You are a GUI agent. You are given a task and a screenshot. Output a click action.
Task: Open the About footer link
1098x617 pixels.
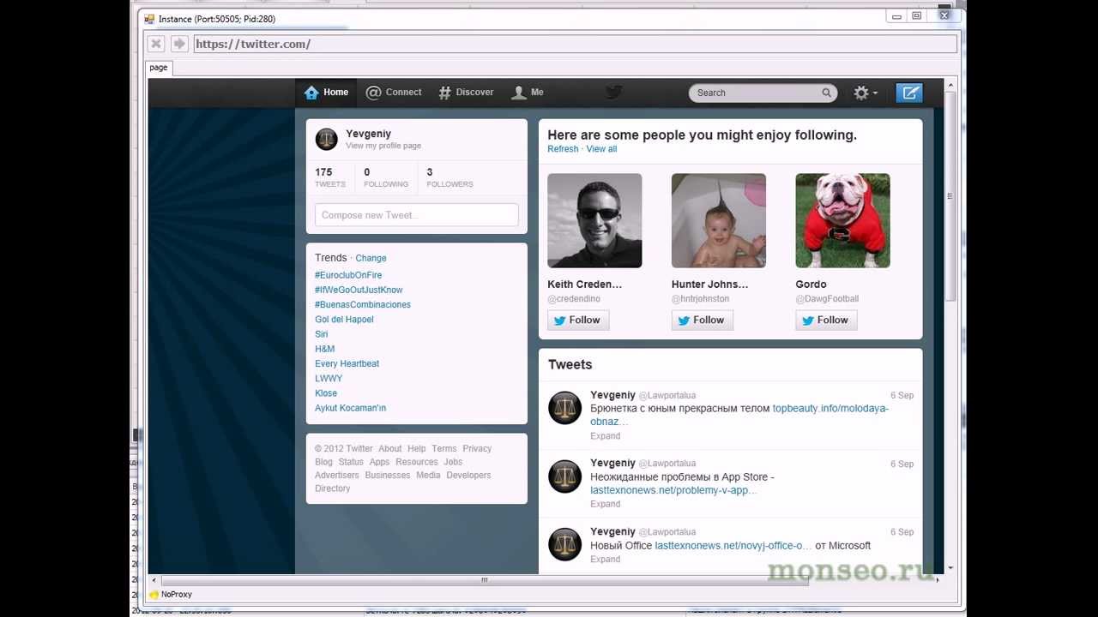click(390, 448)
